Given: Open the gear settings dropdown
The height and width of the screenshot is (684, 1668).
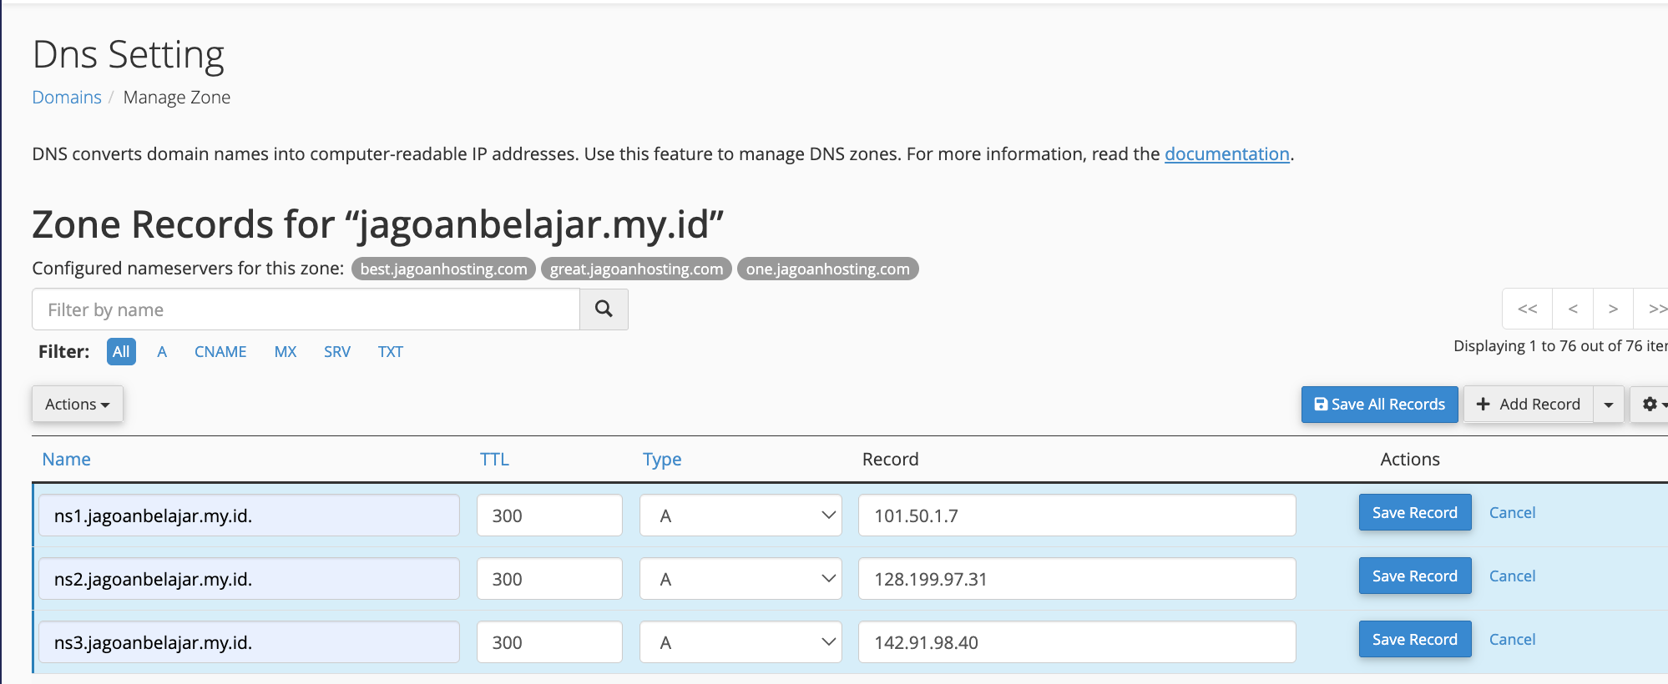Looking at the screenshot, I should (x=1651, y=404).
